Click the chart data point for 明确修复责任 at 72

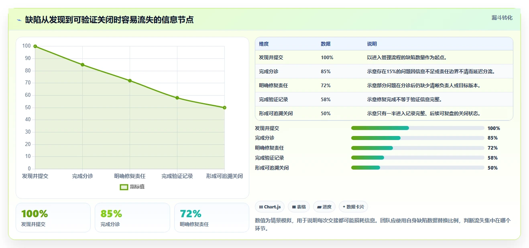(130, 80)
